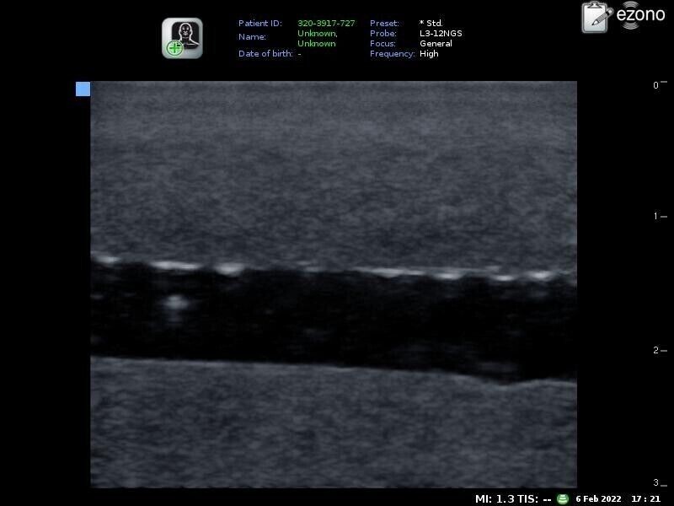Click the green power status icon
This screenshot has height=506, width=674.
coord(560,498)
